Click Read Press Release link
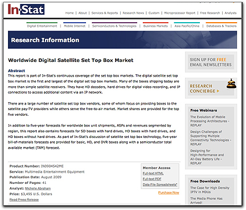246x210 pixels. coord(24,200)
